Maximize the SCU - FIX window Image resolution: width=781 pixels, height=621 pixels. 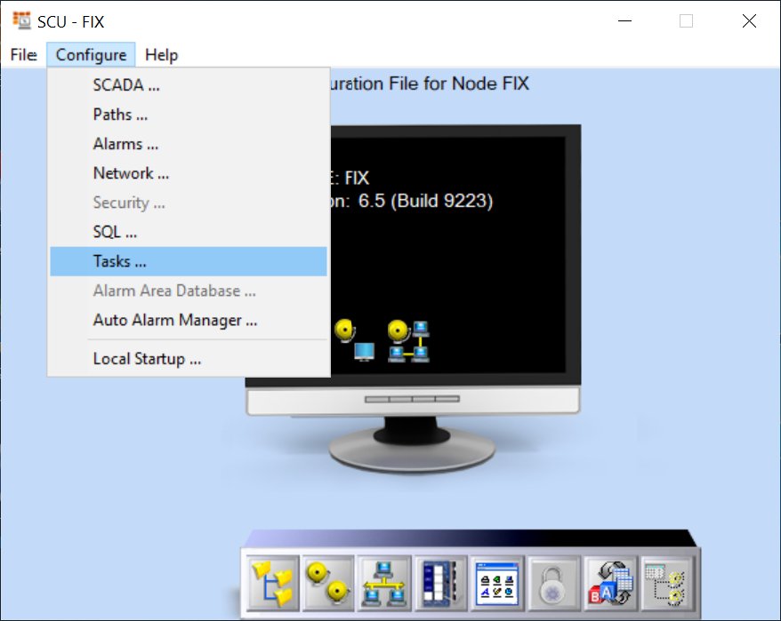(x=686, y=21)
